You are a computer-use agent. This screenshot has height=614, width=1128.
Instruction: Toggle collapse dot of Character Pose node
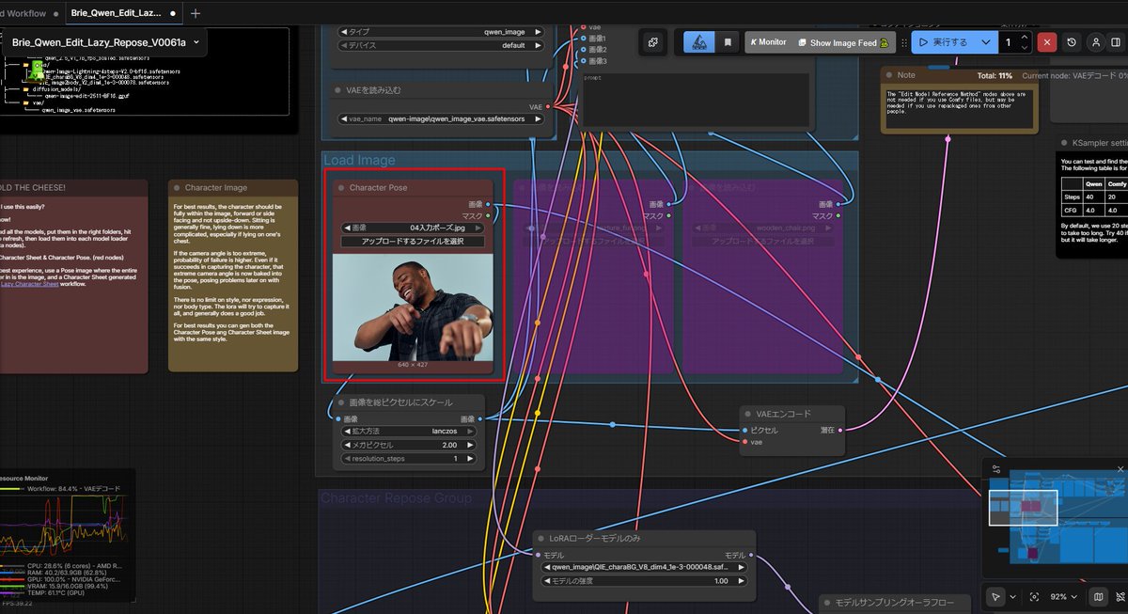coord(341,187)
